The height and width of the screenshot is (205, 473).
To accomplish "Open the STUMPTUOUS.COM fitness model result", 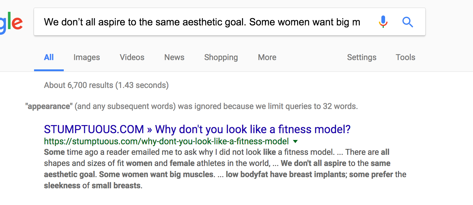I will point(197,129).
